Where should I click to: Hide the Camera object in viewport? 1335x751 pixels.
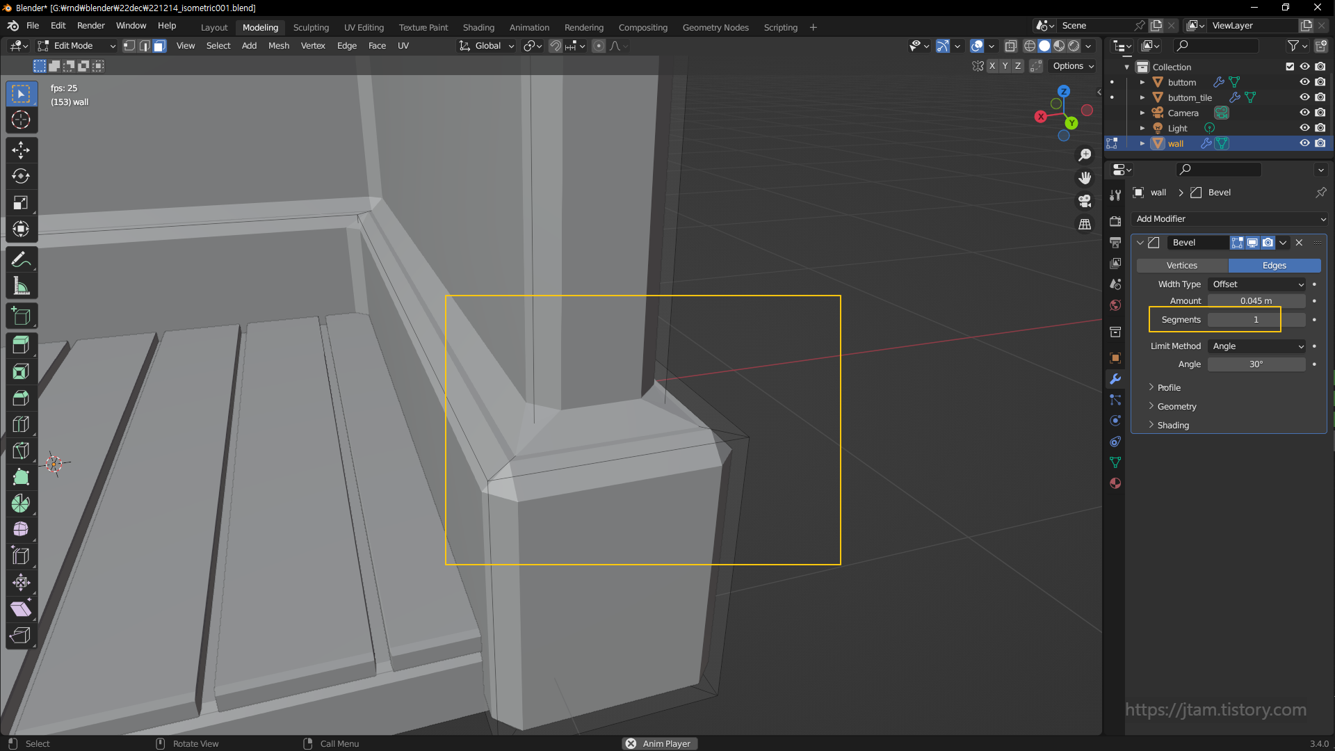(1304, 113)
